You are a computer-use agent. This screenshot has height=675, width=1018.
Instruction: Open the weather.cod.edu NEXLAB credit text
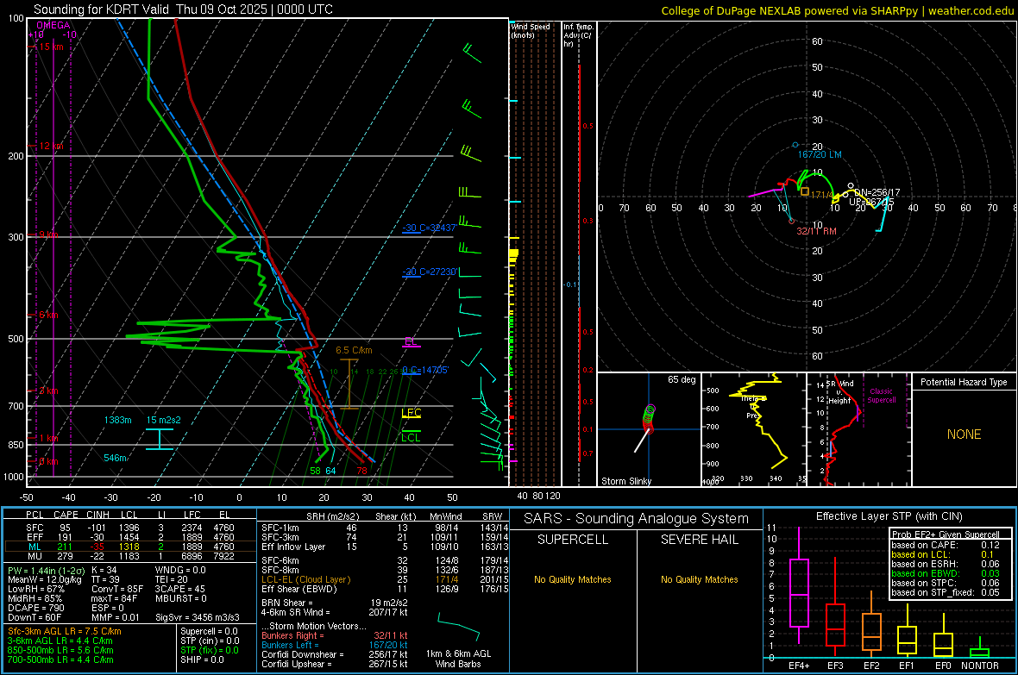(837, 10)
